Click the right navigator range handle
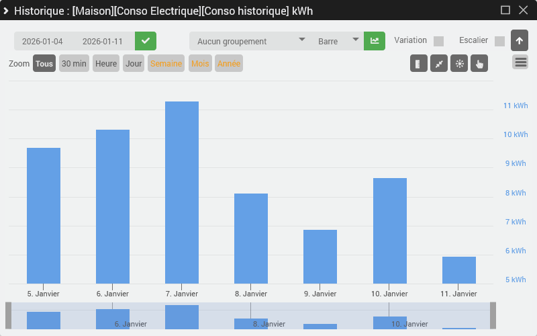This screenshot has height=336, width=537. click(493, 316)
